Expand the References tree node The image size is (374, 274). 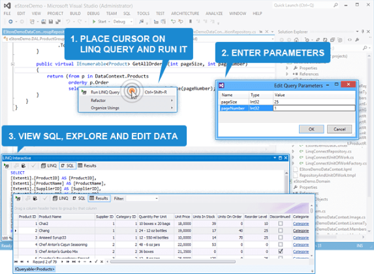287,74
